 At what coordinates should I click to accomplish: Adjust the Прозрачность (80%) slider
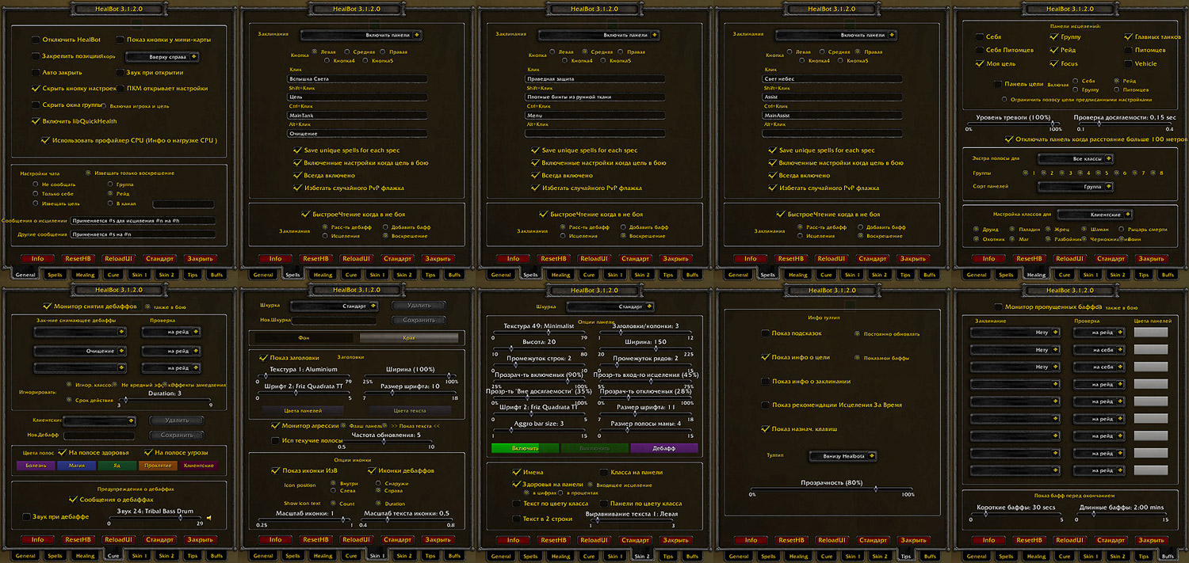pos(831,490)
